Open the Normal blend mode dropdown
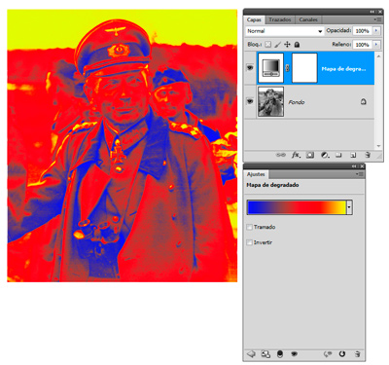 [x=284, y=31]
